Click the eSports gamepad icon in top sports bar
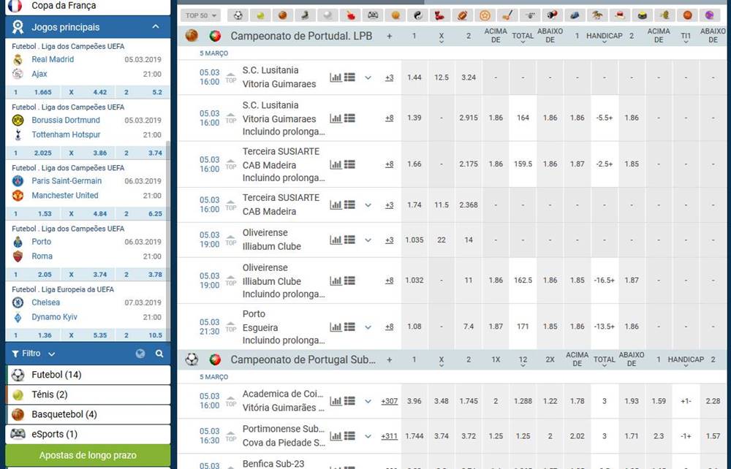 coord(373,15)
